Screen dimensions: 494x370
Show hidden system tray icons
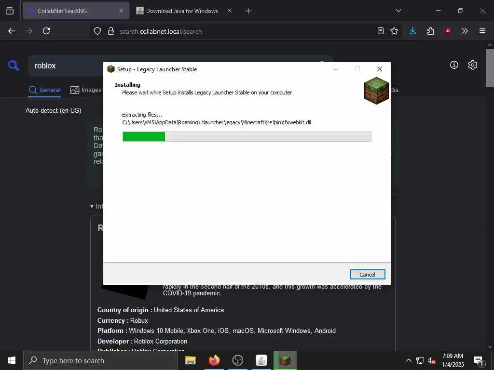point(408,360)
